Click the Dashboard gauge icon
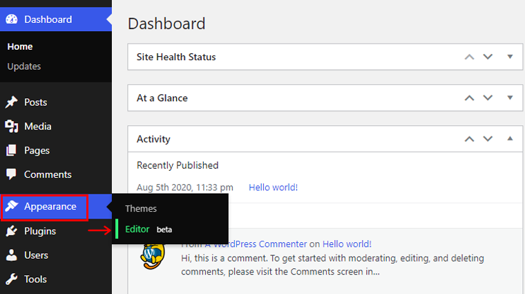Viewport: 525px width, 294px height. point(12,19)
